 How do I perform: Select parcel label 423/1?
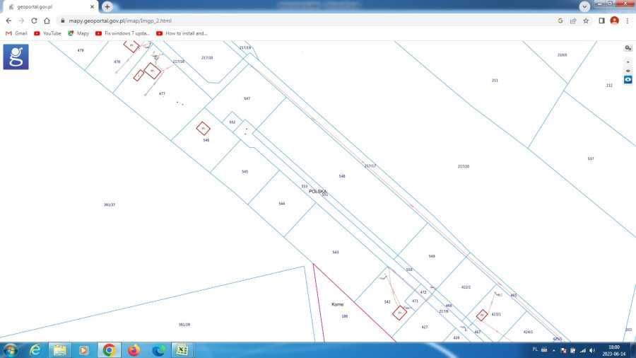(496, 314)
